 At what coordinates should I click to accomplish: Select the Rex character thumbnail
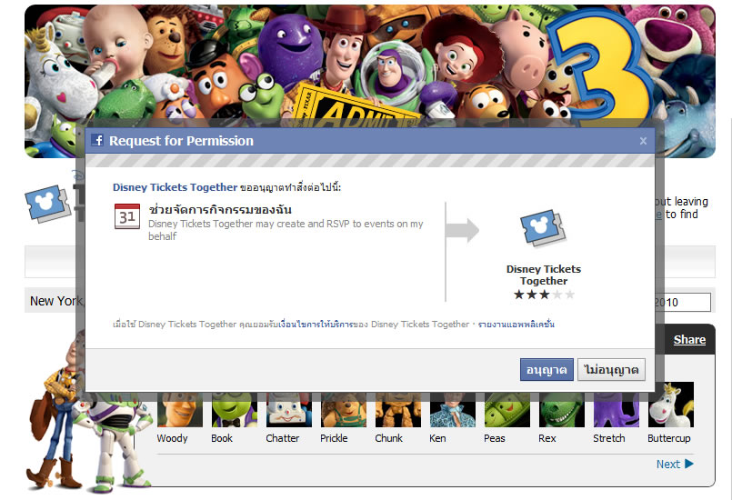[x=562, y=410]
